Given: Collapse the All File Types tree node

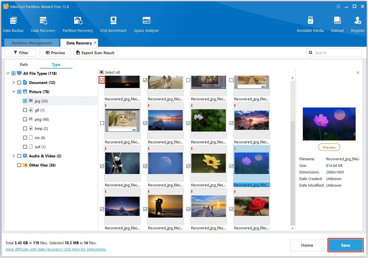Looking at the screenshot, I should pos(8,73).
